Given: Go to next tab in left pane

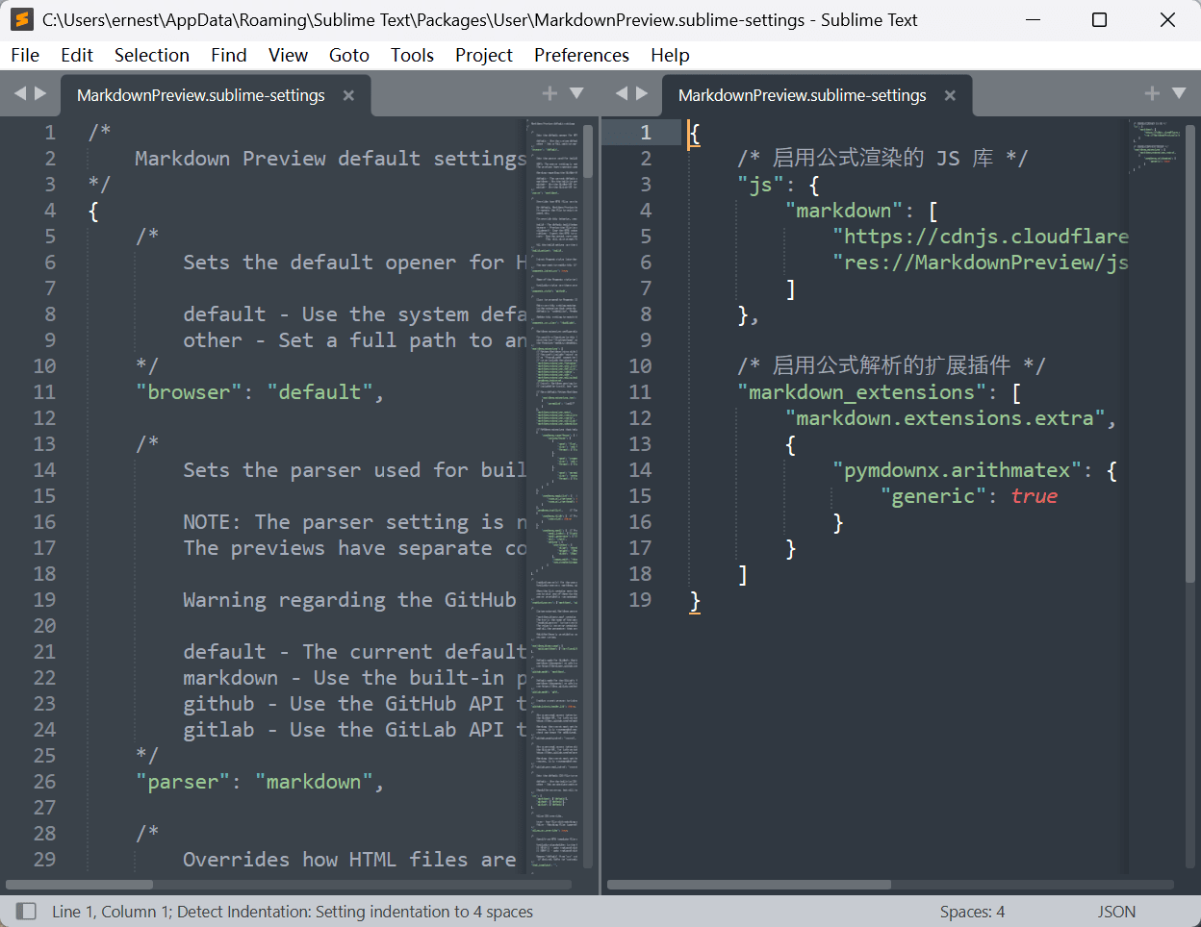Looking at the screenshot, I should click(40, 93).
